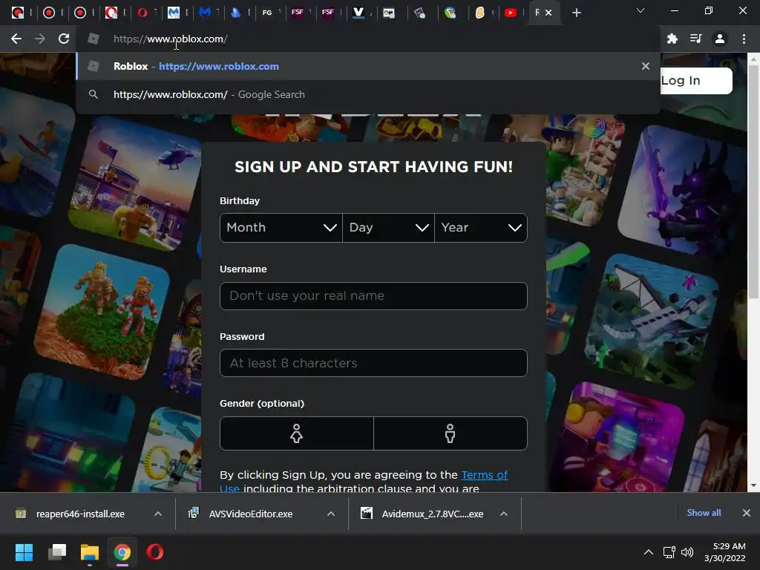Click Show all downloads
This screenshot has height=570, width=760.
tap(704, 513)
